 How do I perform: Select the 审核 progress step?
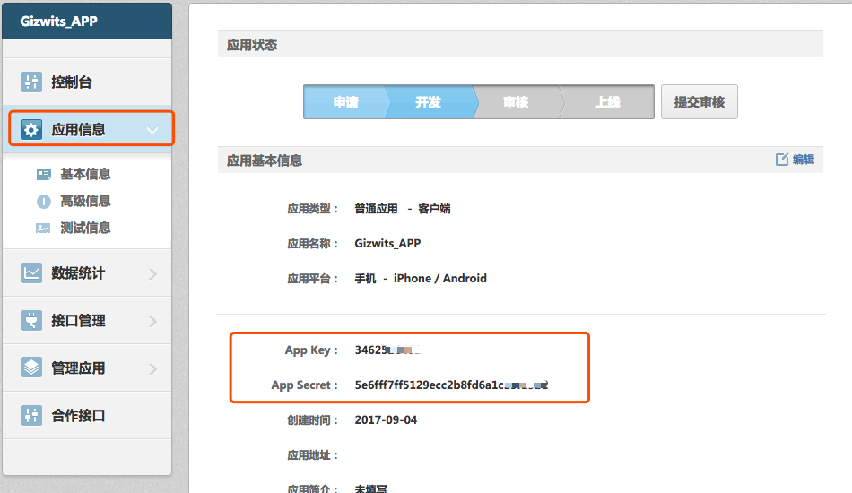516,103
